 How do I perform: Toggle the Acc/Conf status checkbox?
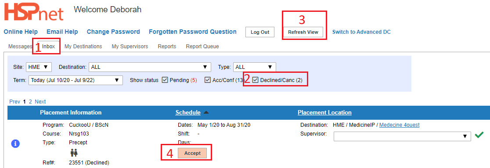point(208,80)
